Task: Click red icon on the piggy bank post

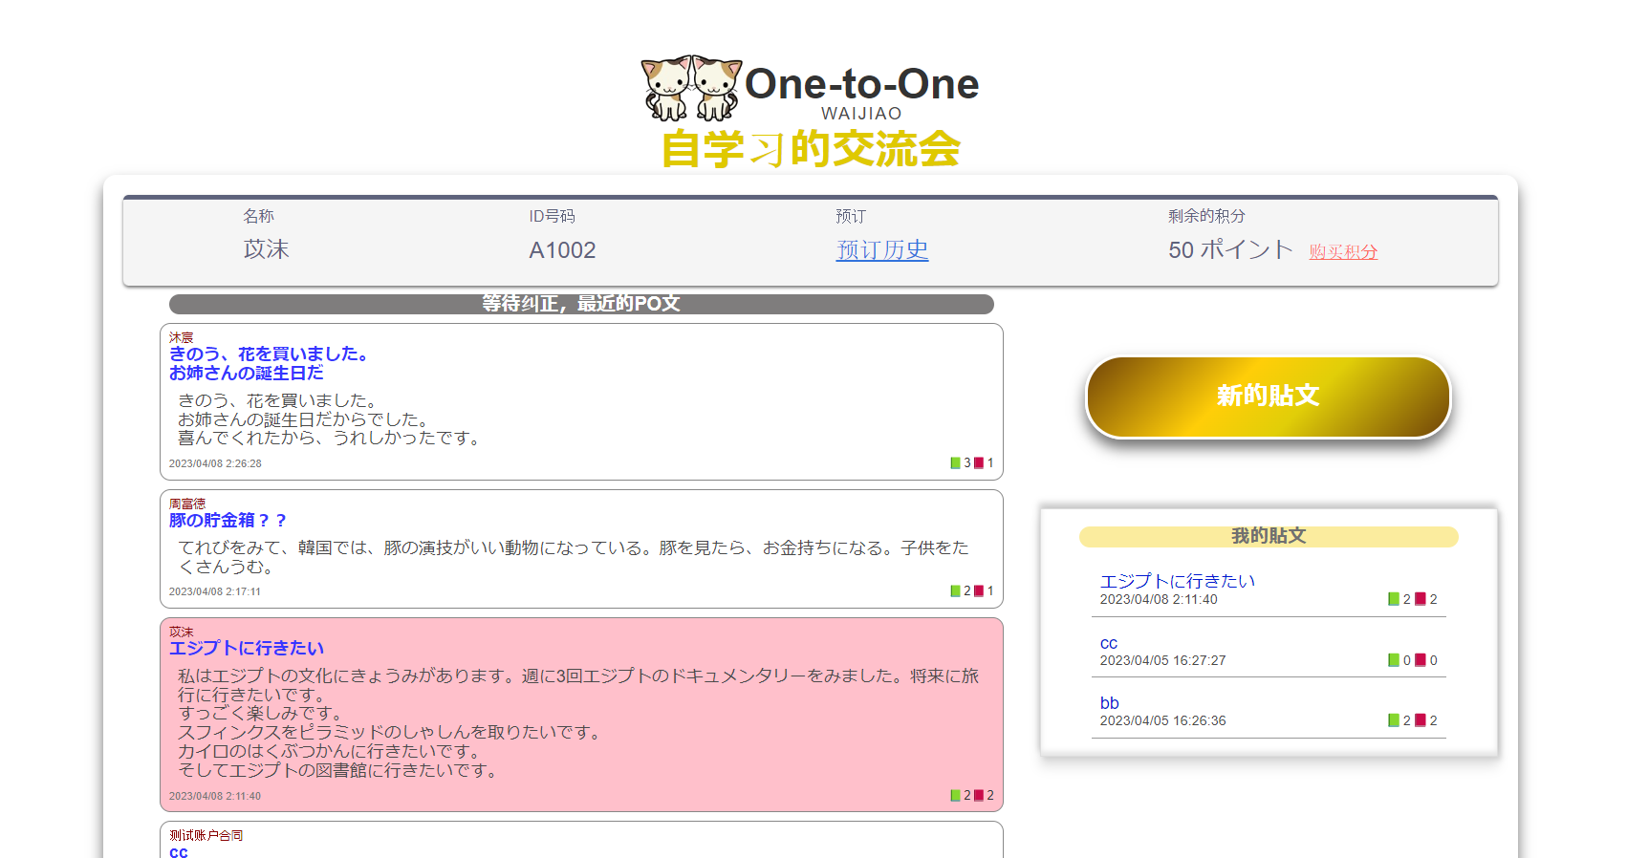Action: [979, 591]
